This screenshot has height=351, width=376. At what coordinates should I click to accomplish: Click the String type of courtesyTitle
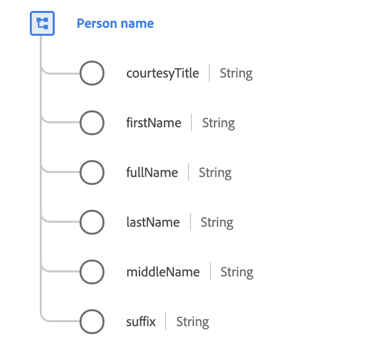coord(236,74)
